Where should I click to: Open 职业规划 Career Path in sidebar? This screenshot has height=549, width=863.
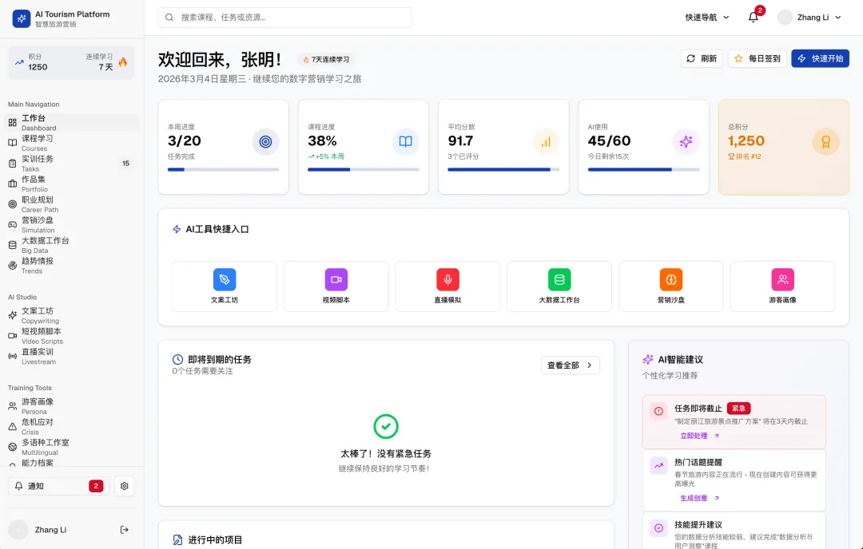72,204
